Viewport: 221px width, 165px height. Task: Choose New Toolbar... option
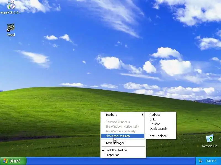click(x=160, y=136)
